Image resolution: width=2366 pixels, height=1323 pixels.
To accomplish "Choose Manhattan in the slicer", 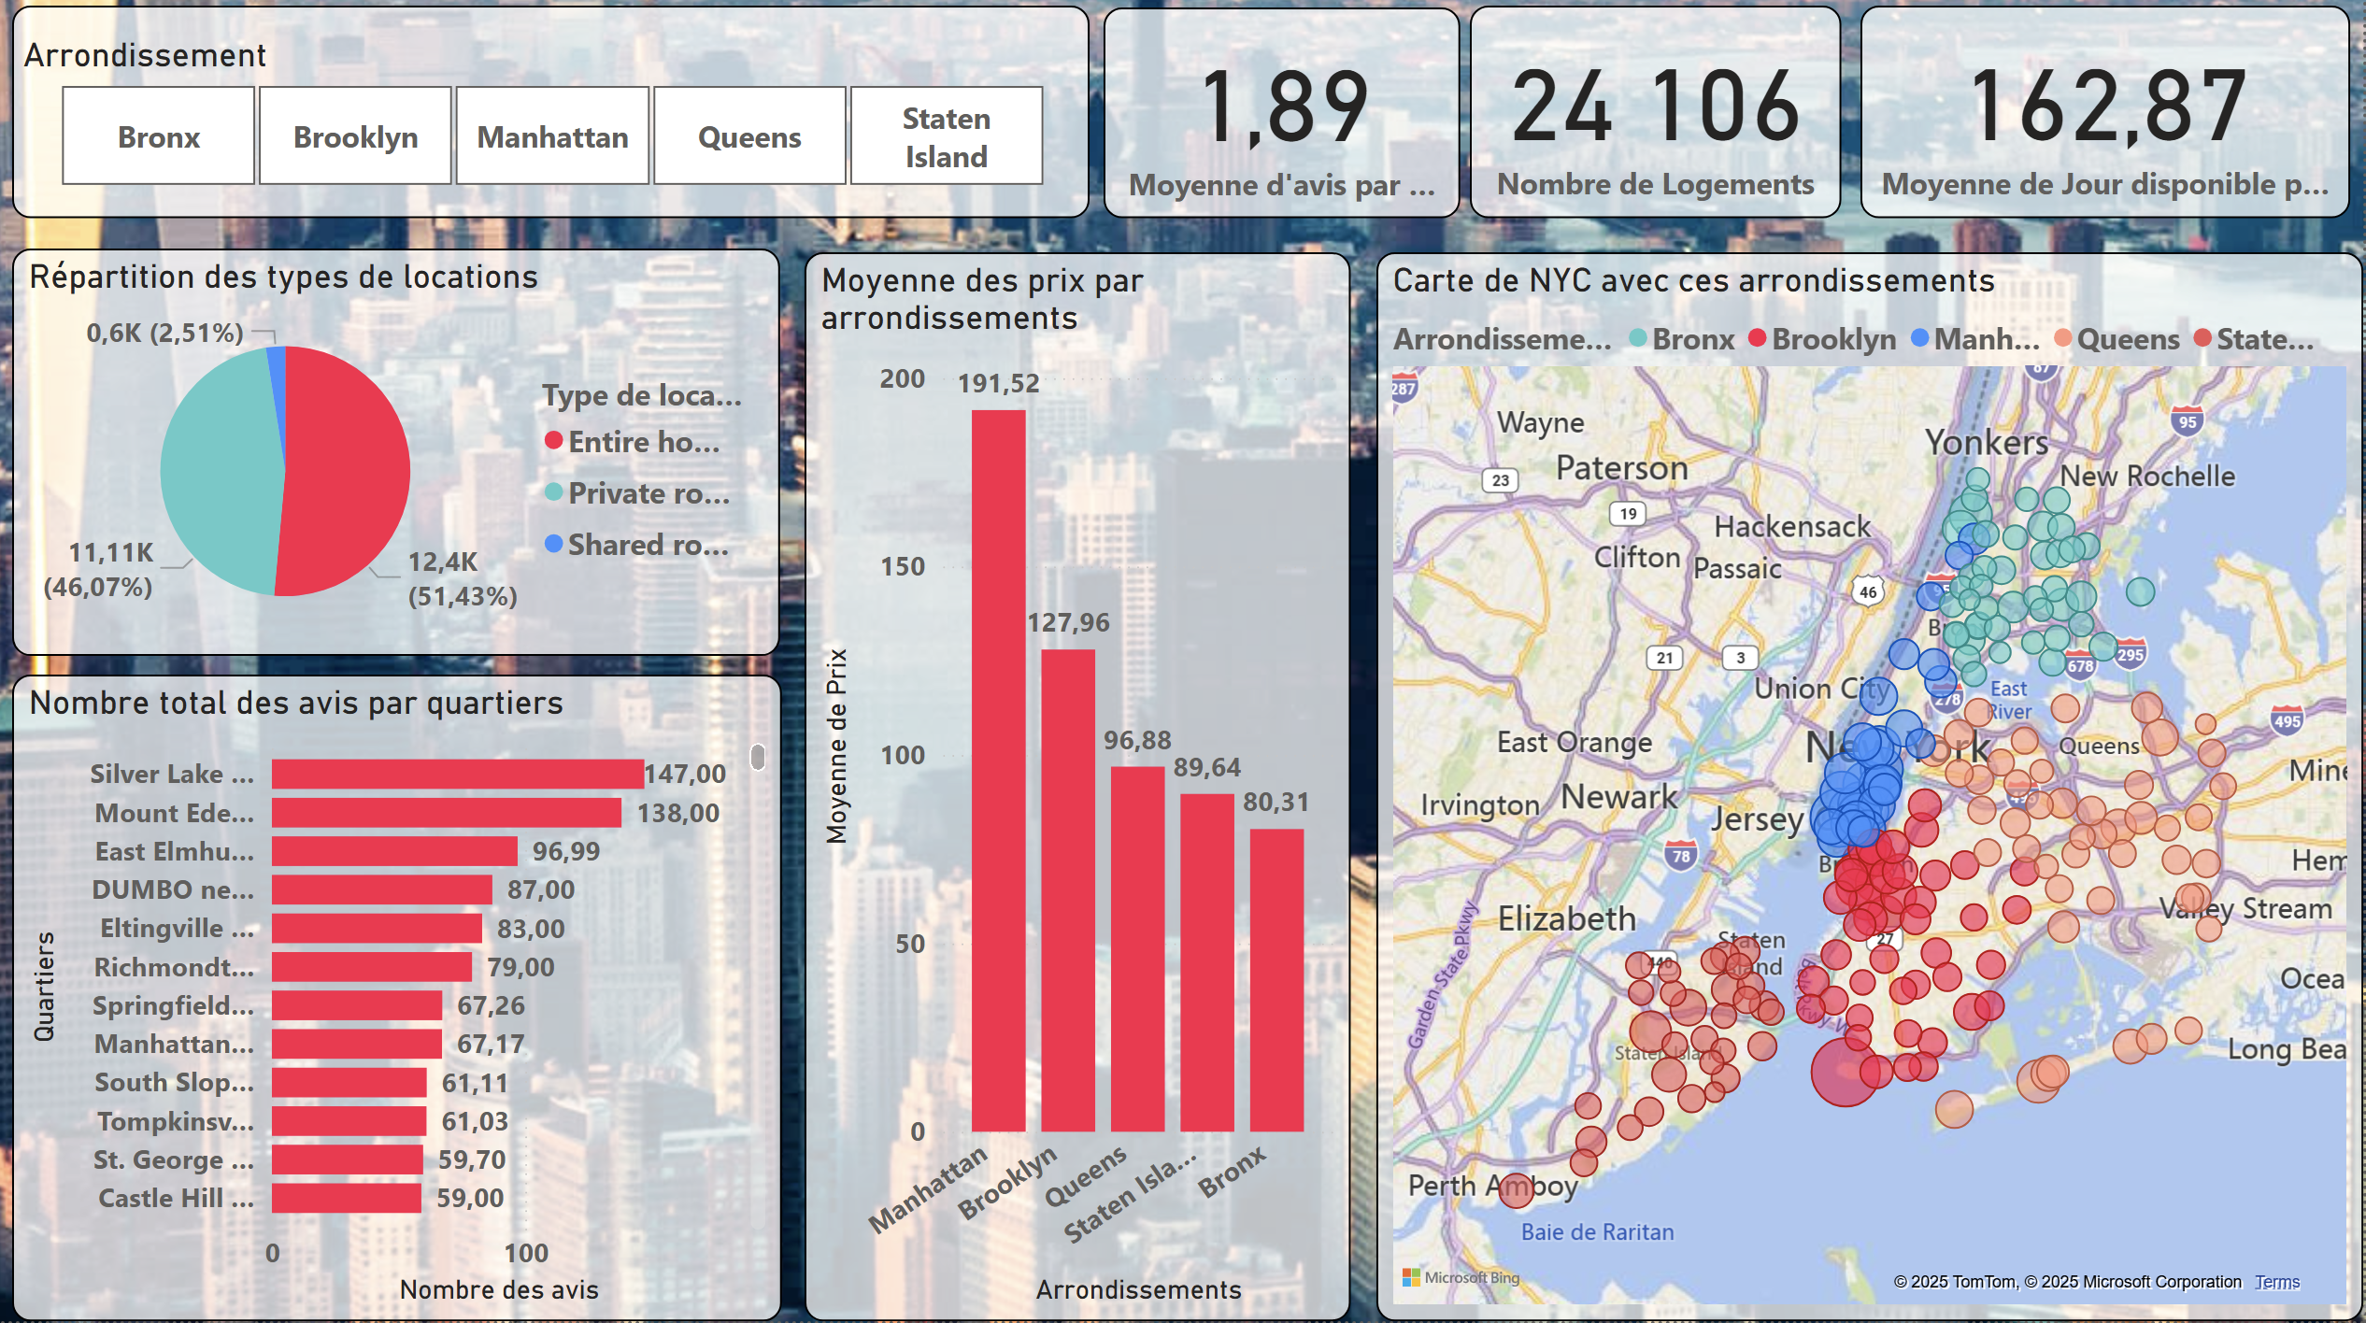I will point(552,136).
